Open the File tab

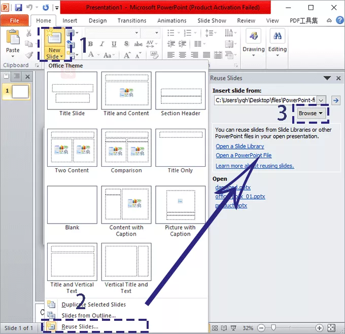pos(15,20)
